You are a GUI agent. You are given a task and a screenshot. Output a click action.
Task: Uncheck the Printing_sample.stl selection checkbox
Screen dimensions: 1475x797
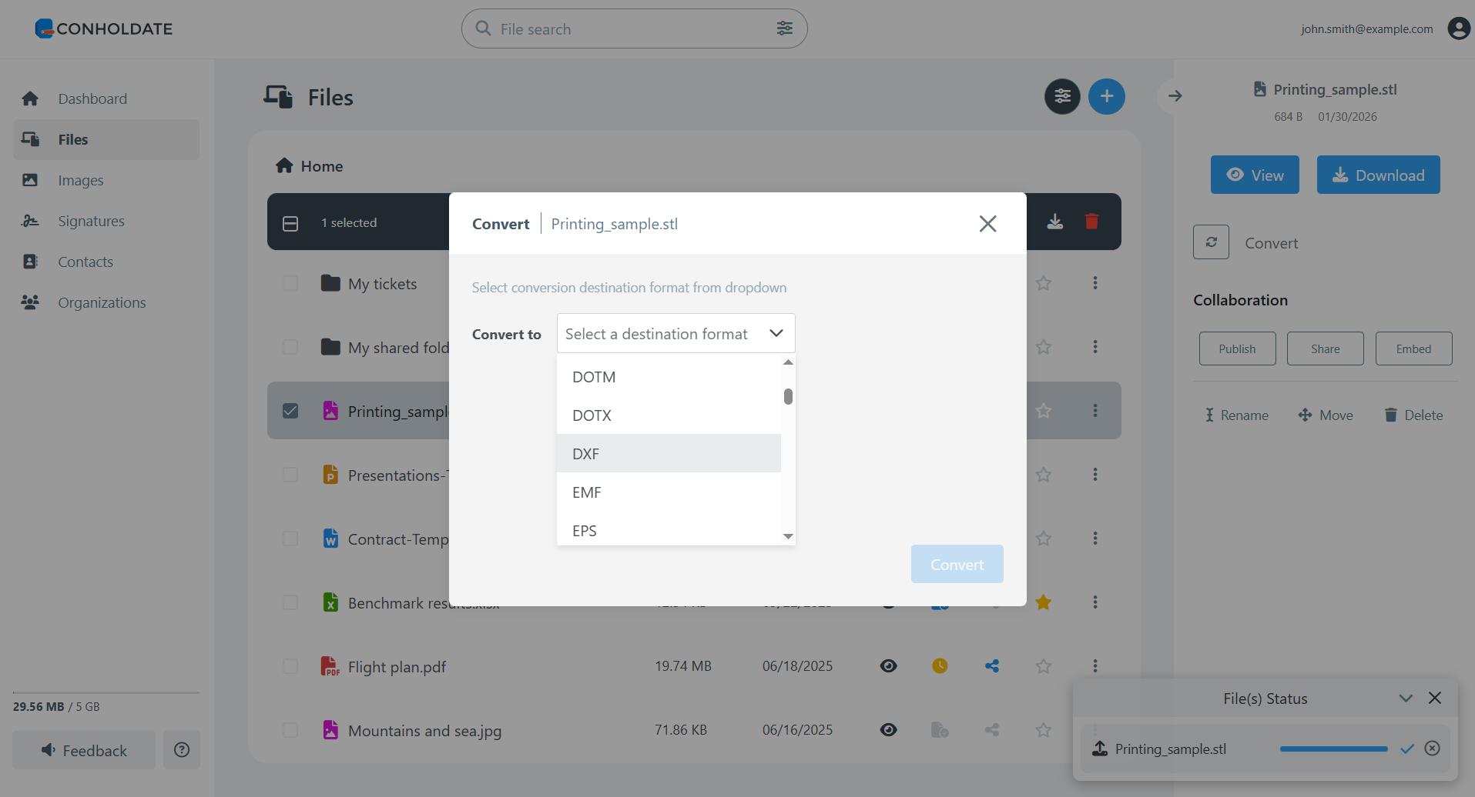290,410
